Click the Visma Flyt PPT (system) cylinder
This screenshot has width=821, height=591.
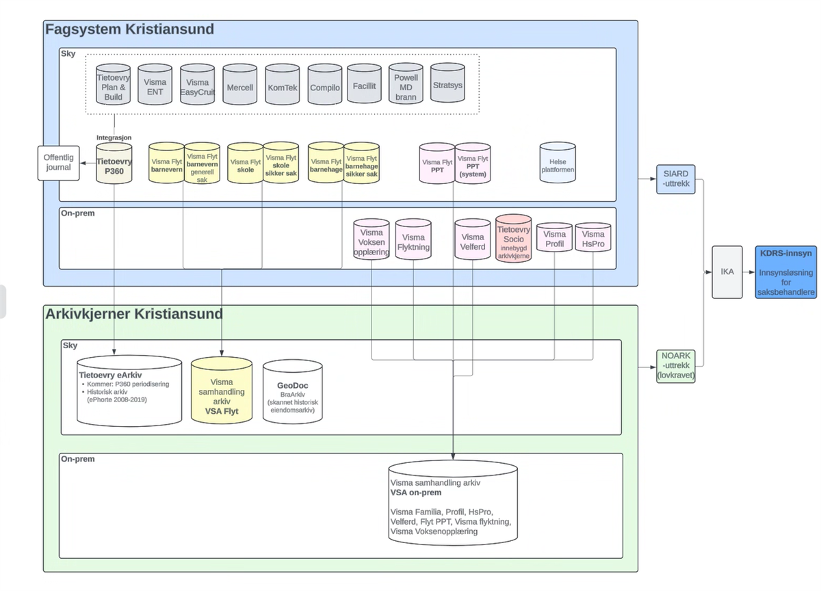[x=473, y=163]
